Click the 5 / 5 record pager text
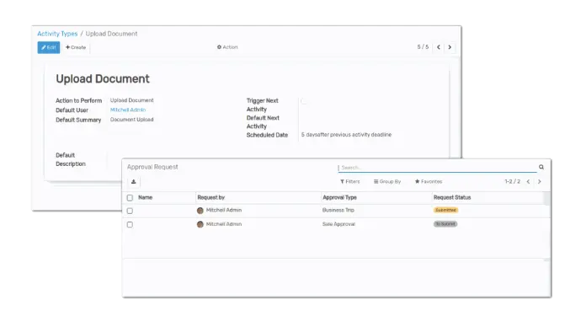This screenshot has width=581, height=332. [x=423, y=47]
